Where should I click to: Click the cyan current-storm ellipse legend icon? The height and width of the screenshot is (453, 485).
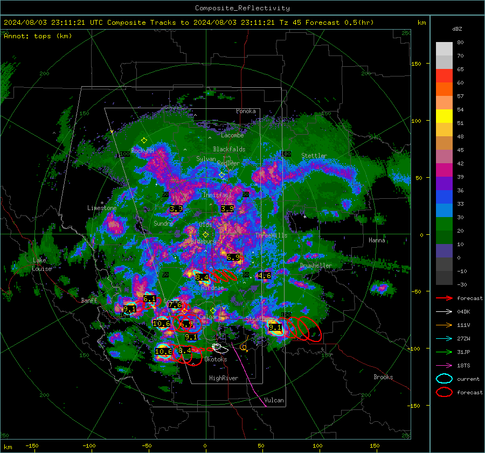tap(444, 379)
